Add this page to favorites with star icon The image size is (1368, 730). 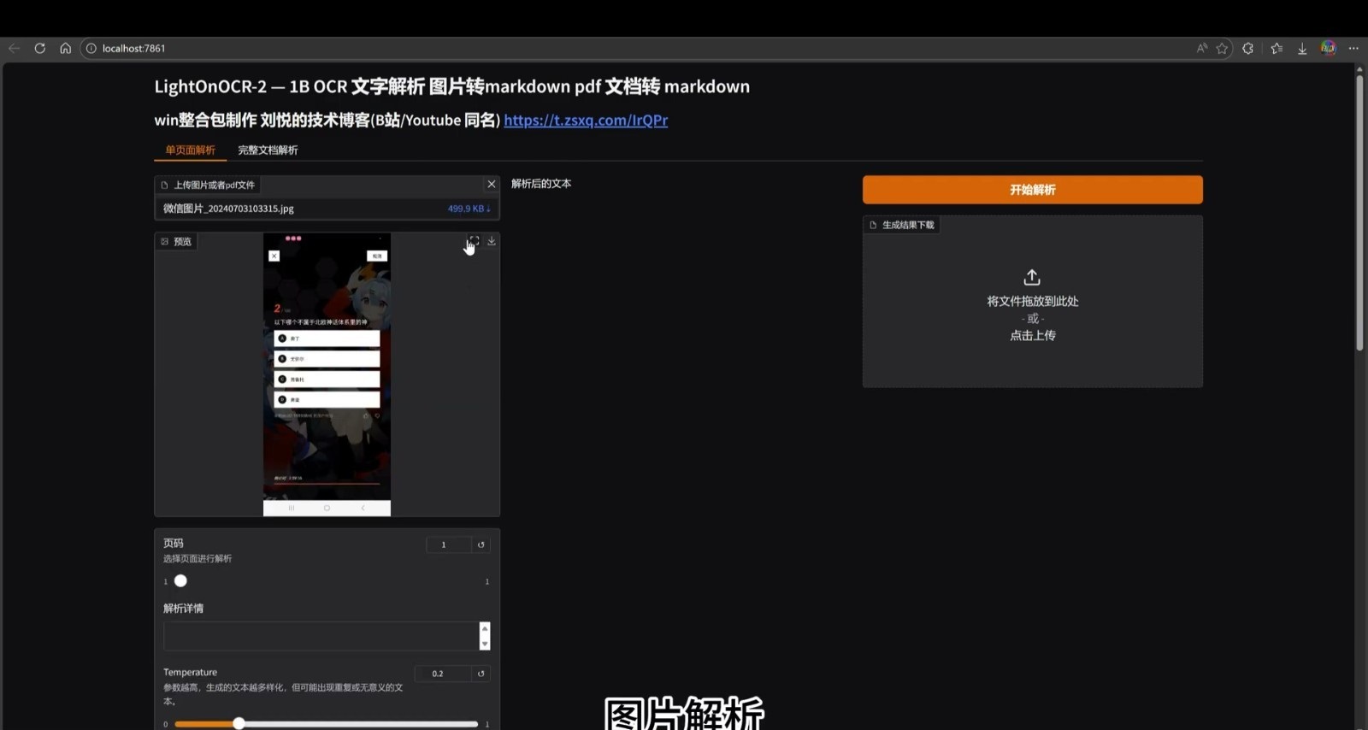(x=1223, y=49)
